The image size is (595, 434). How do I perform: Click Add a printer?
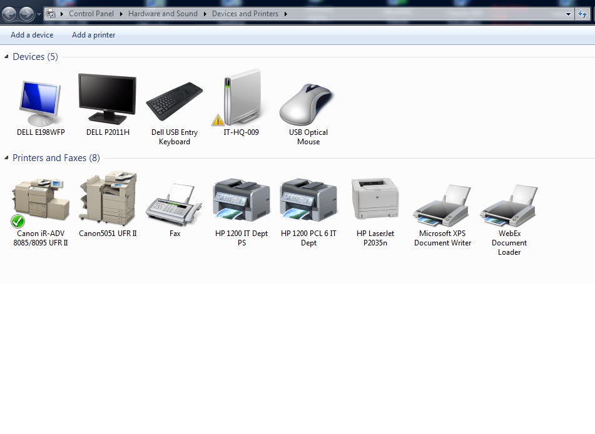93,35
